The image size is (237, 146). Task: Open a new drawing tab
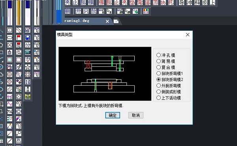click(x=116, y=21)
